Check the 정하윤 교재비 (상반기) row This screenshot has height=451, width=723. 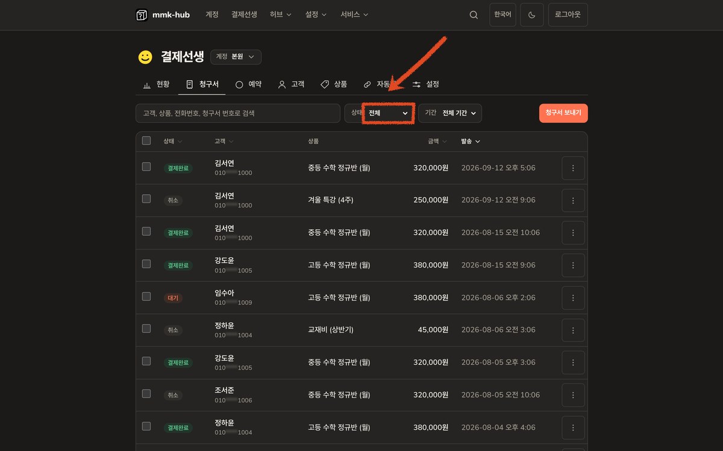tap(146, 329)
